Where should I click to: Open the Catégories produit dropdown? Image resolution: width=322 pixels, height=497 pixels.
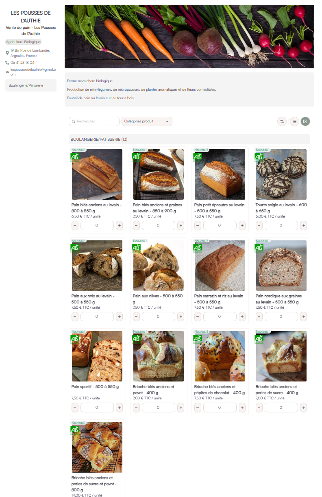[x=147, y=121]
